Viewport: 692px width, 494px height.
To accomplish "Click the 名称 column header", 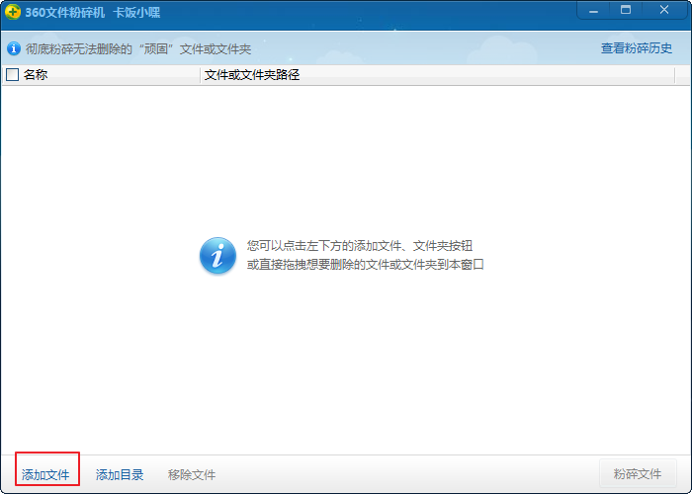I will 102,75.
